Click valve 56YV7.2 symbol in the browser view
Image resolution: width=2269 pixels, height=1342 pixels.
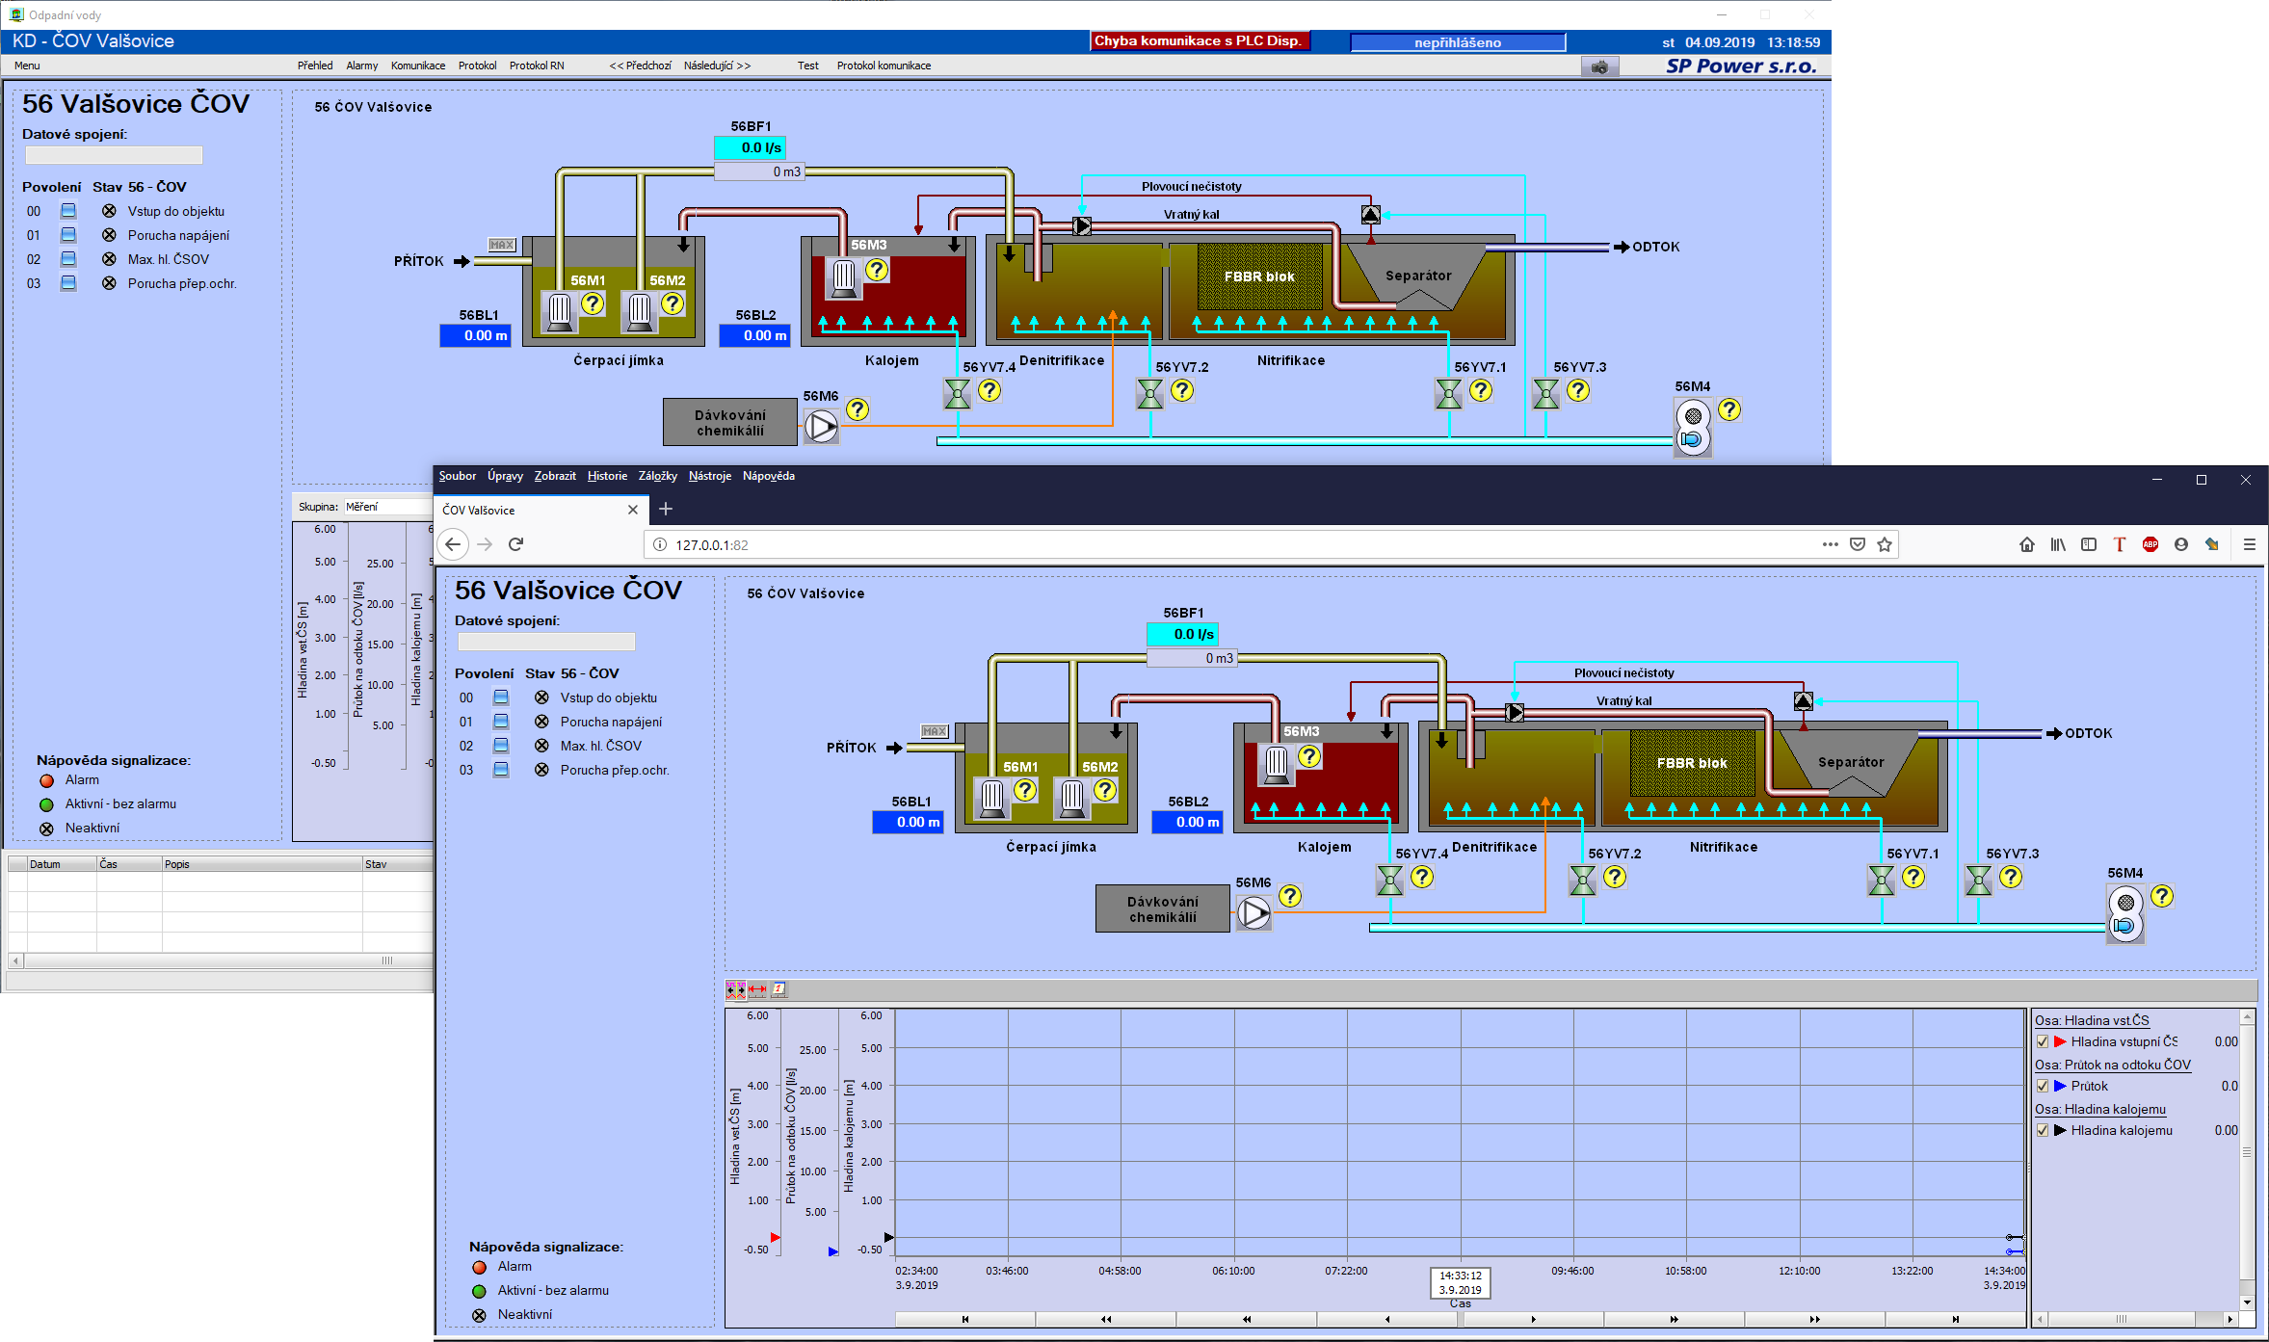pos(1582,880)
